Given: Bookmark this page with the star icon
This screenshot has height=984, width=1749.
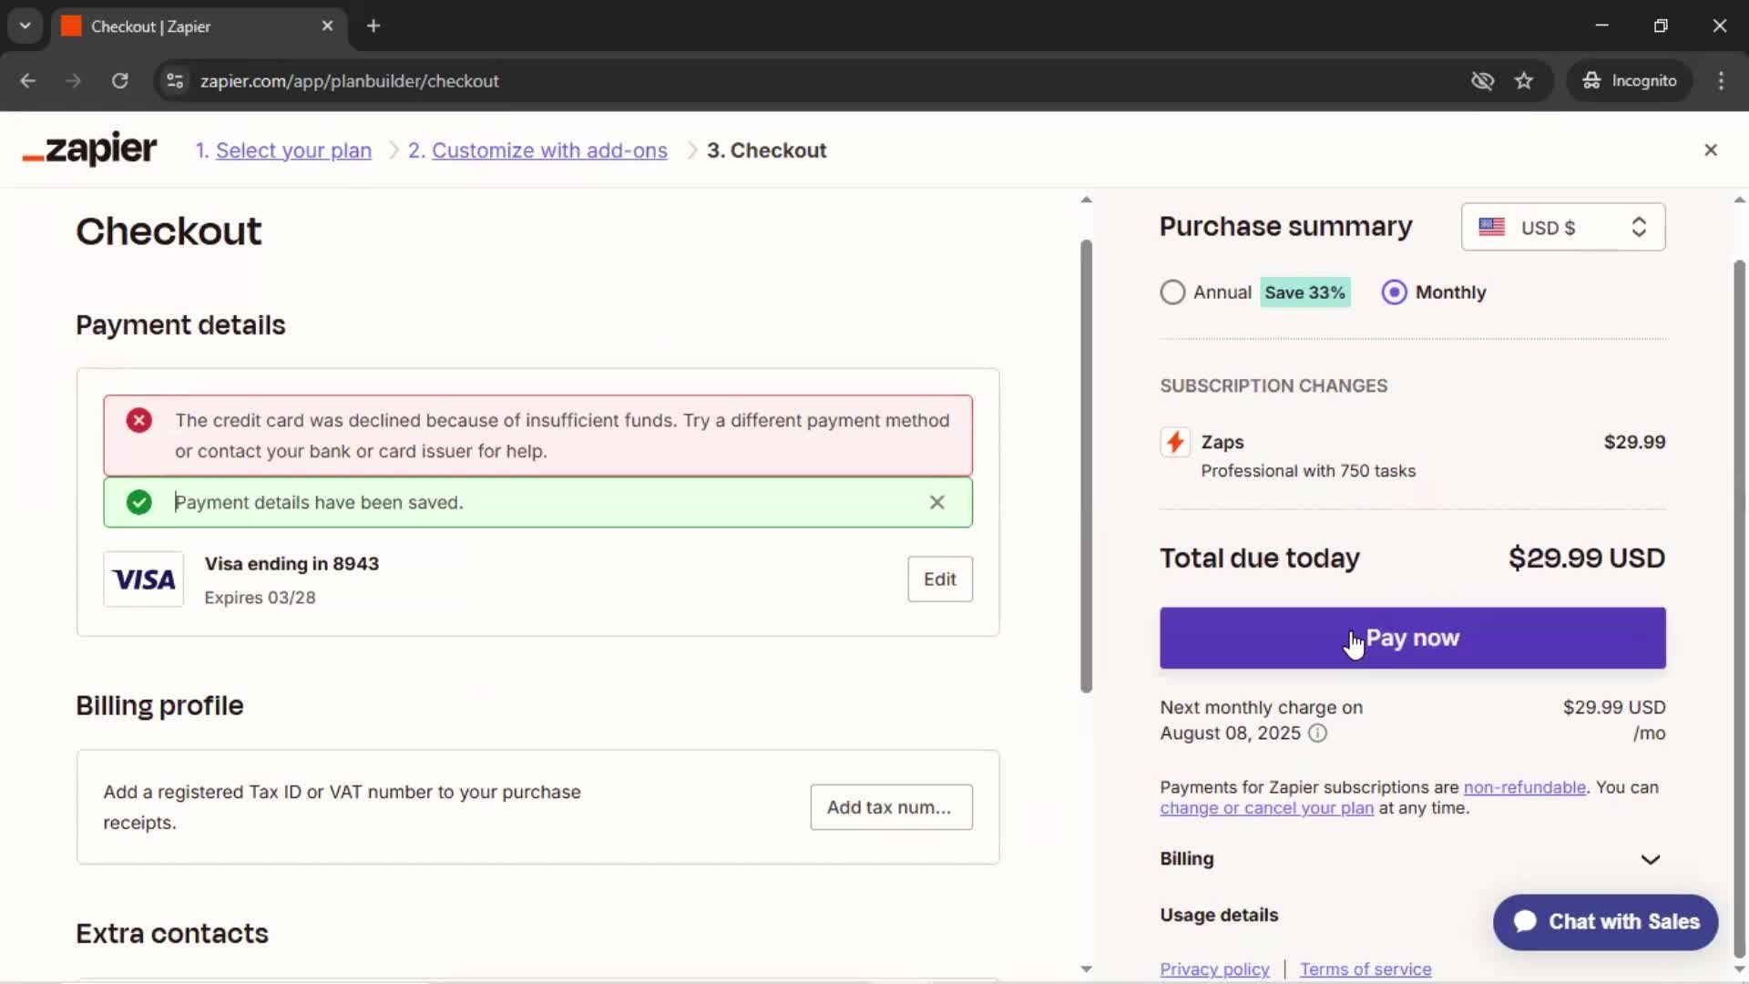Looking at the screenshot, I should point(1524,80).
